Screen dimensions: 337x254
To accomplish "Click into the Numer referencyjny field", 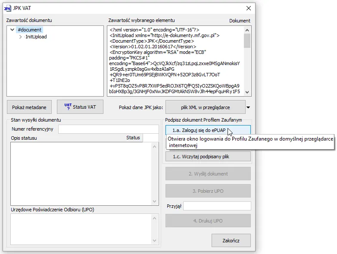I will [x=109, y=129].
